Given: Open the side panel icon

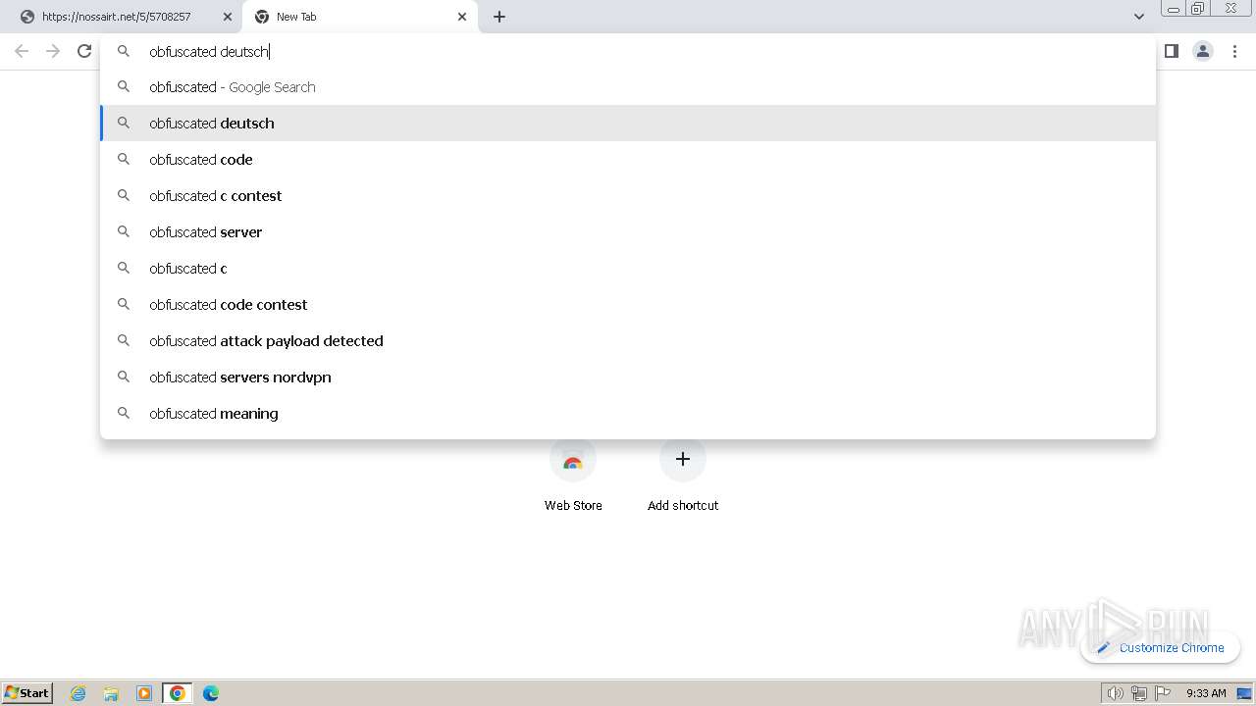Looking at the screenshot, I should click(1171, 51).
